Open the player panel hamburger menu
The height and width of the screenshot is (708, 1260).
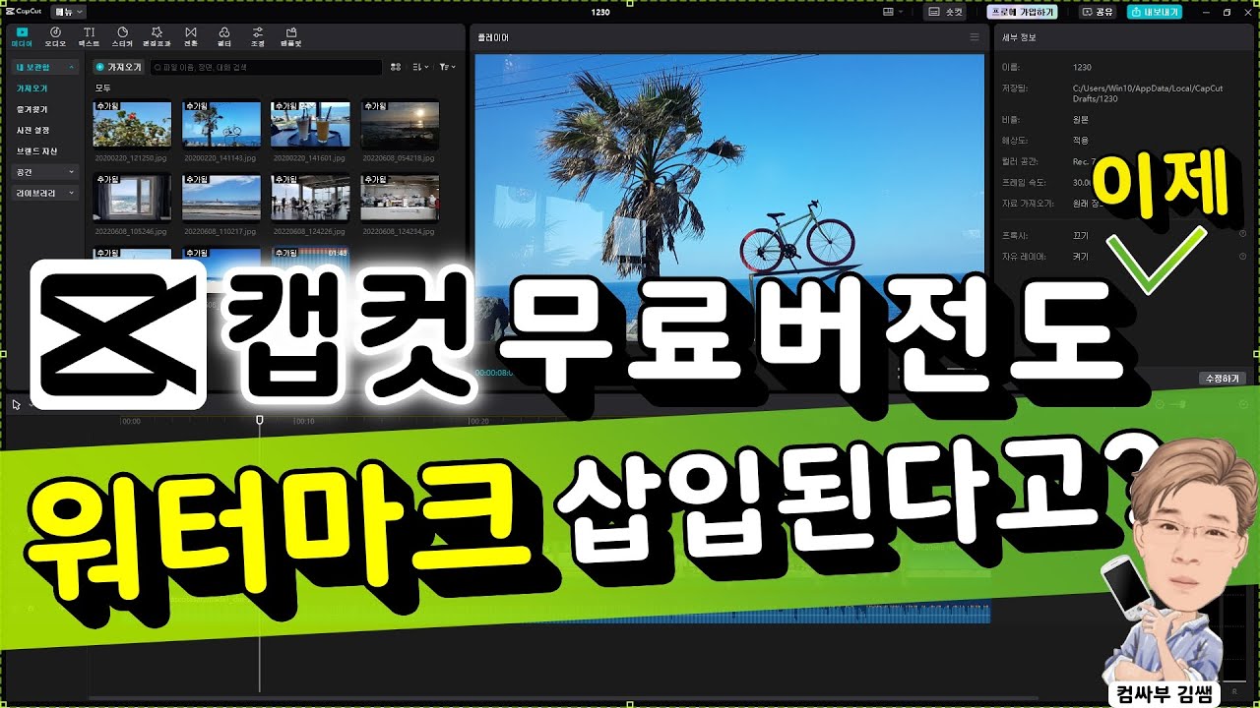click(975, 36)
